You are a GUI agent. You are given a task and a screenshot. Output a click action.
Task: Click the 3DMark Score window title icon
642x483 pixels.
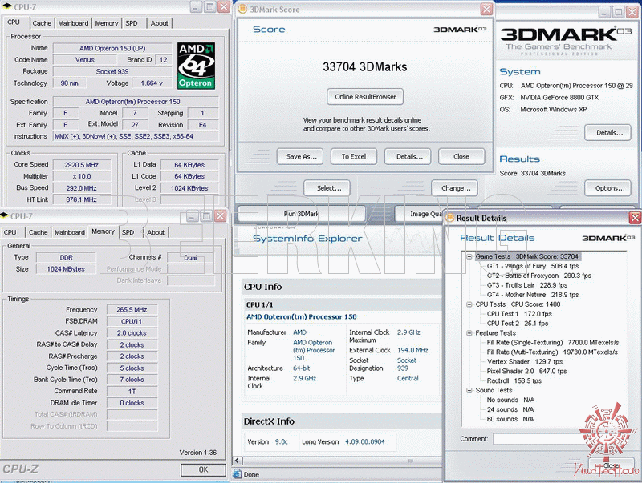coord(243,9)
